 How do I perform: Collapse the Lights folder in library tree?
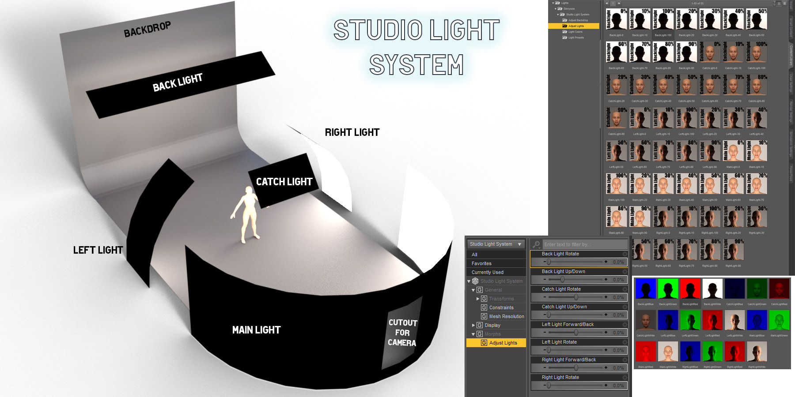553,3
